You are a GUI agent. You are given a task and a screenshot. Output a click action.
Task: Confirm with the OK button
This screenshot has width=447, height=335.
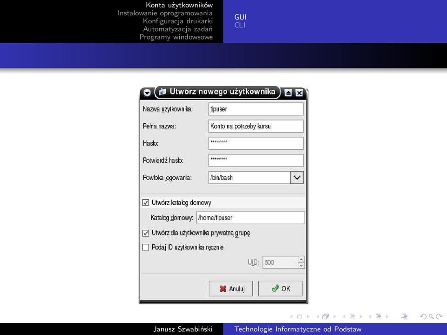point(280,289)
